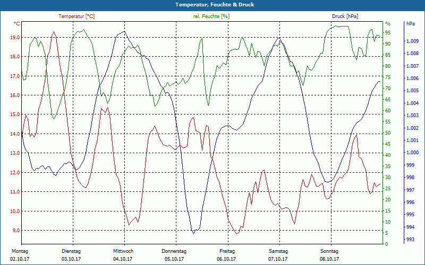Click the '07.10.17' date label
The width and height of the screenshot is (425, 265).
(278, 259)
